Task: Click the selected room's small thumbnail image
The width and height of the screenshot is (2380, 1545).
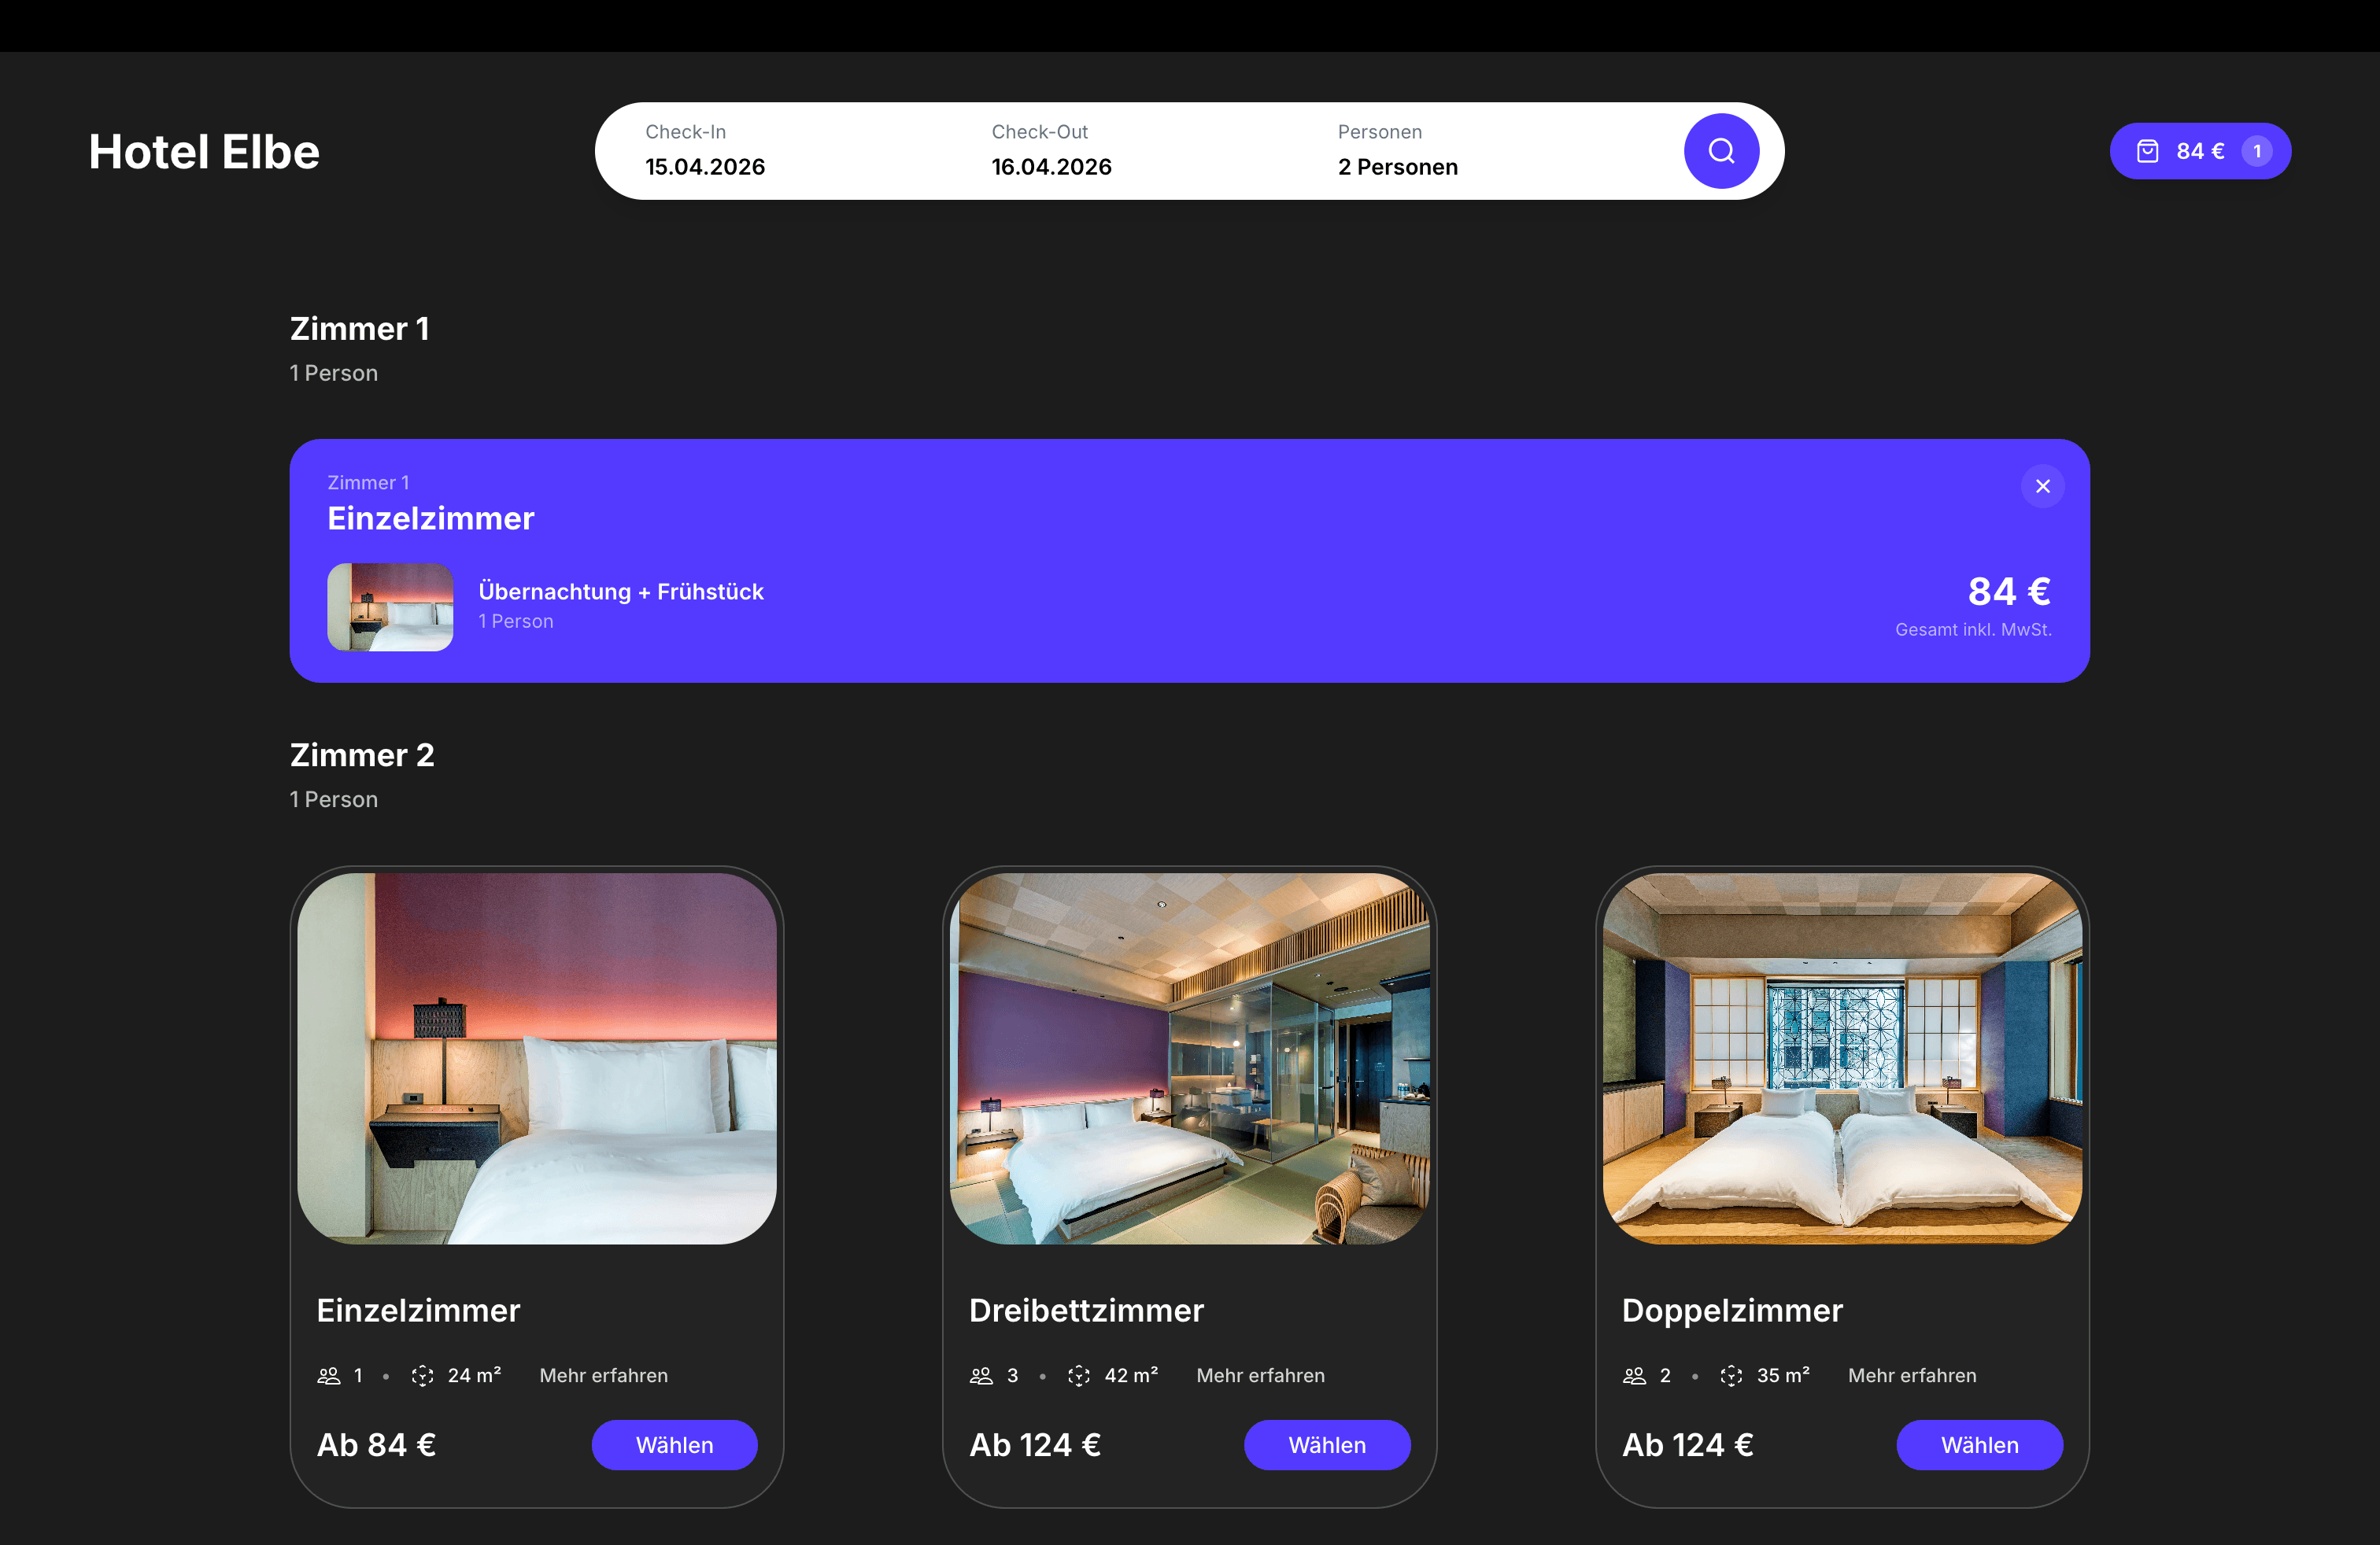Action: coord(390,607)
